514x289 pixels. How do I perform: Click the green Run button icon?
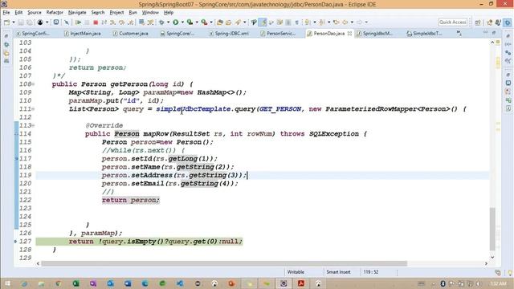(176, 22)
